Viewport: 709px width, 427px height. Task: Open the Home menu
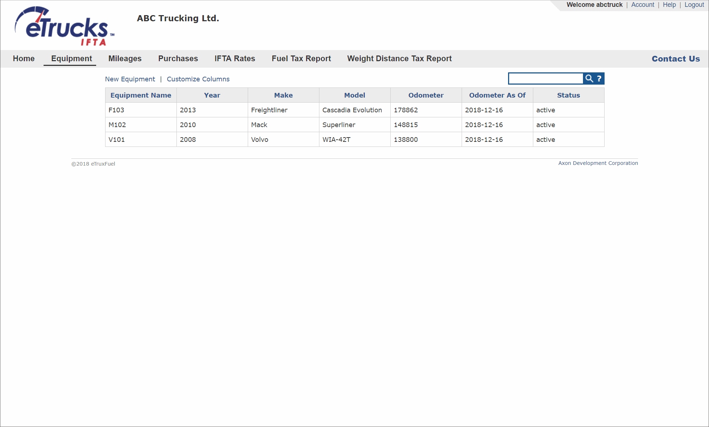24,59
